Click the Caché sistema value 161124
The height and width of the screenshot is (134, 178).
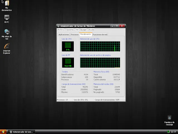(x=117, y=80)
